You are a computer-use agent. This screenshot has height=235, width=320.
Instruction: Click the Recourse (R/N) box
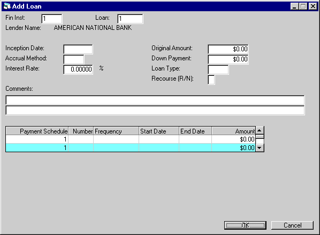pos(211,80)
